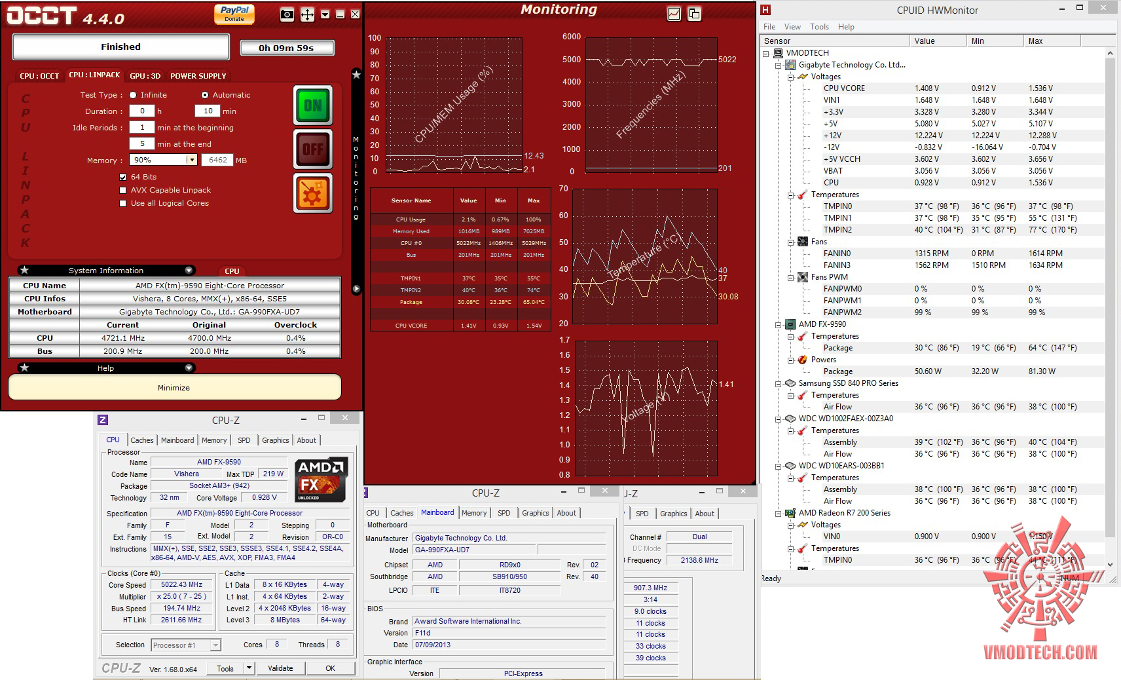Click the star icon beside Help

pos(24,368)
